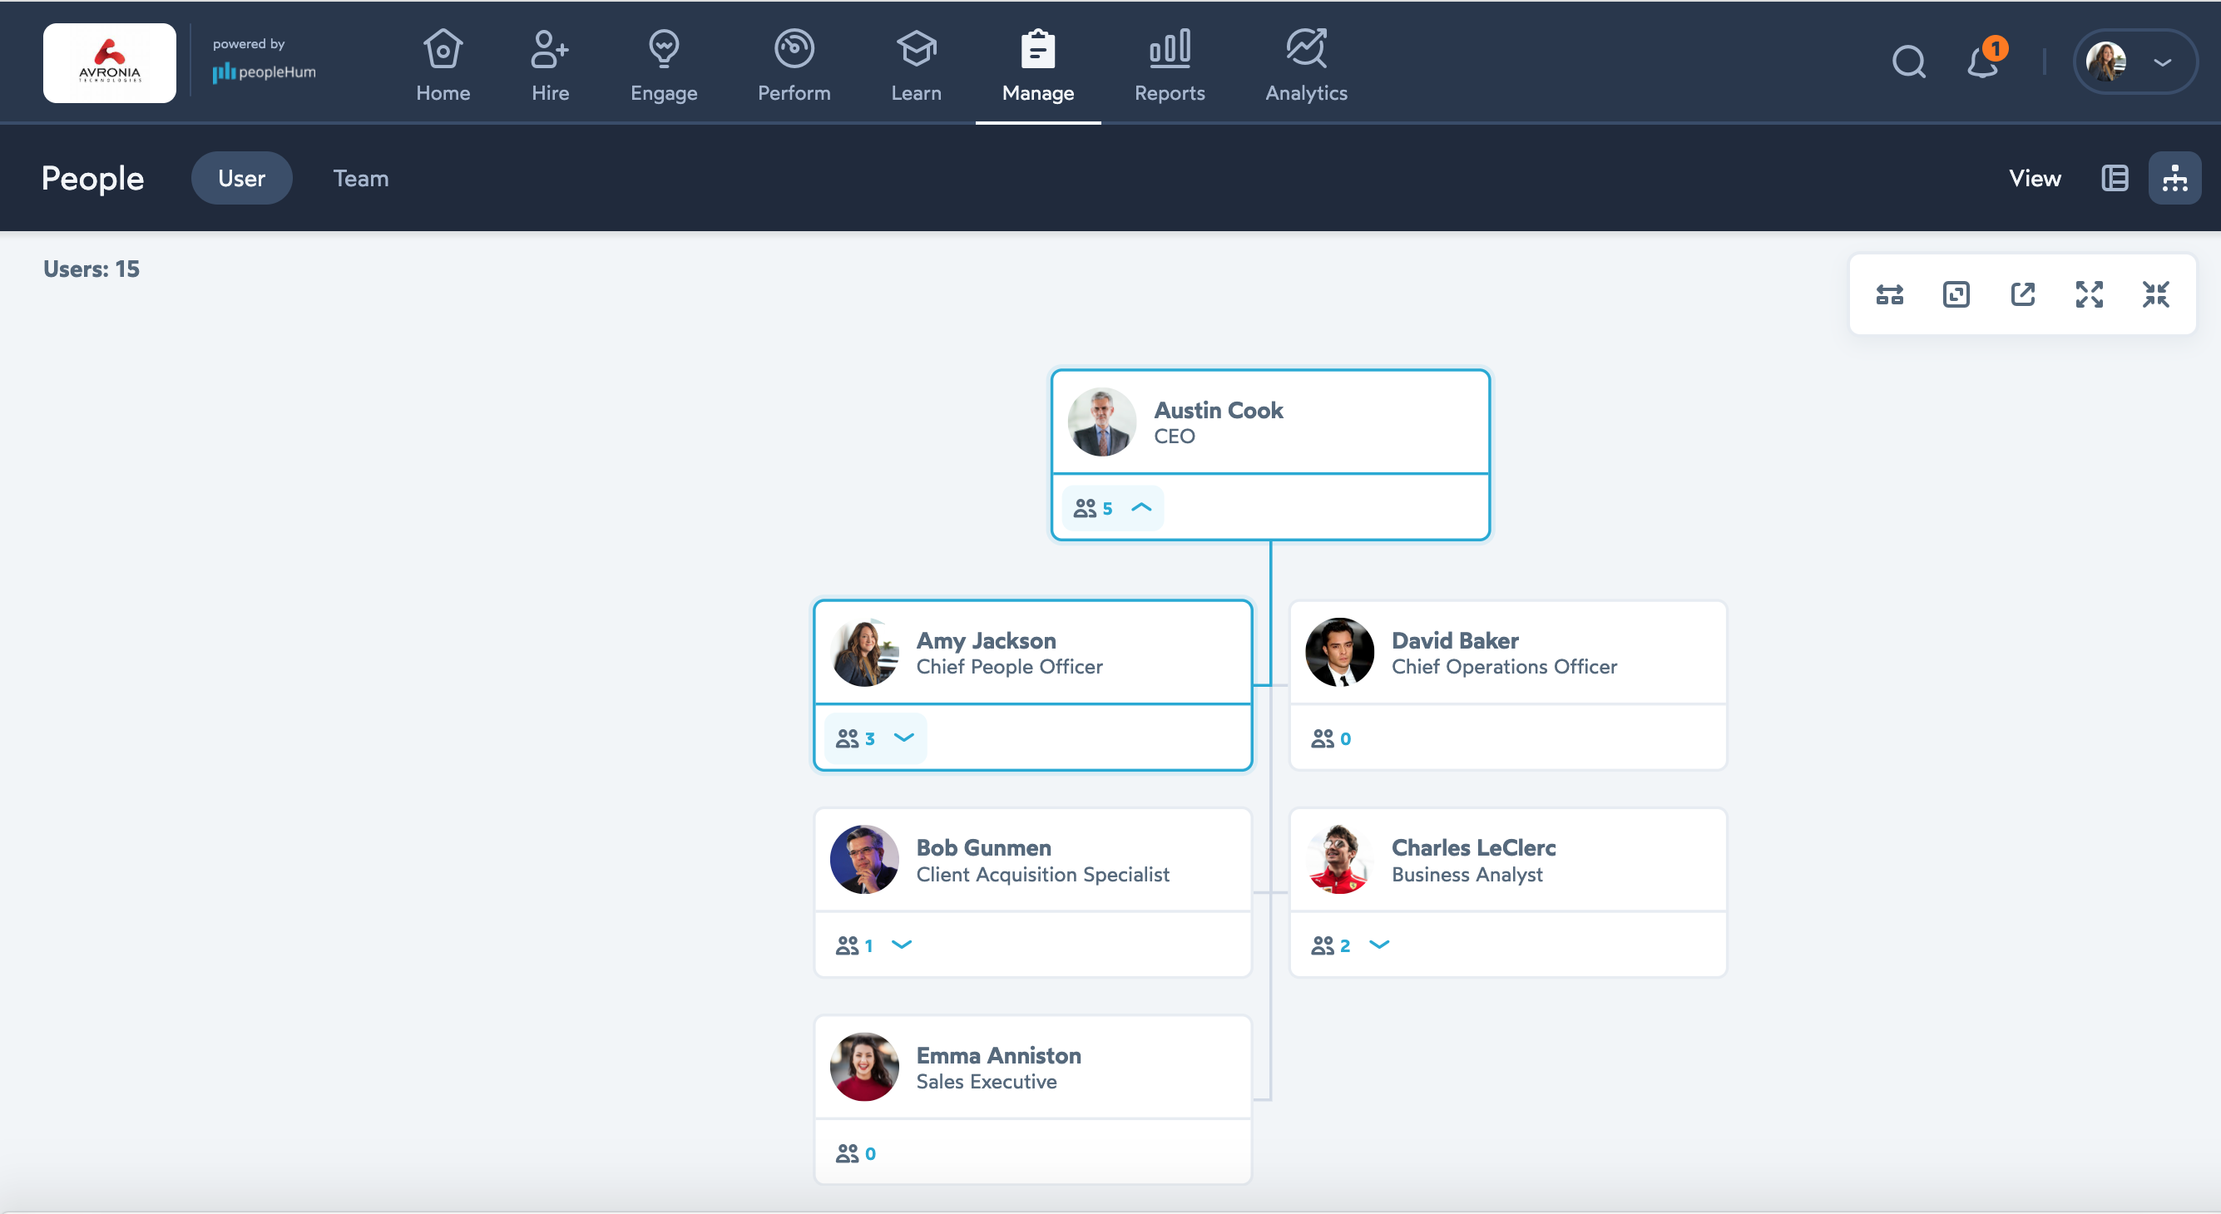Click the collapse all nodes icon
Screen dimensions: 2221x1214
(x=2154, y=294)
